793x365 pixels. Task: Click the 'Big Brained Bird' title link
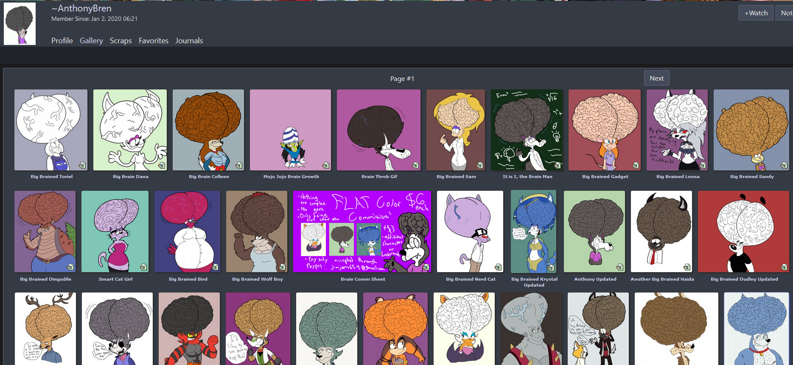[x=188, y=279]
